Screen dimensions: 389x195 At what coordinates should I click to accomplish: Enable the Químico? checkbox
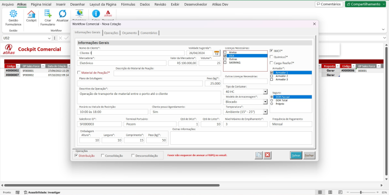pos(271,57)
